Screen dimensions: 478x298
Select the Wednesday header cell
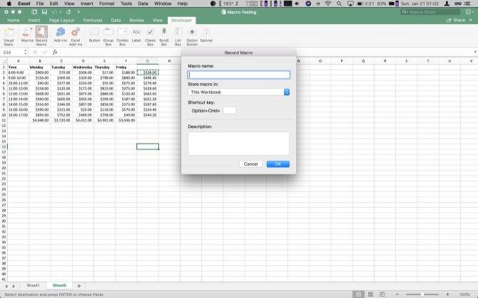(x=83, y=67)
